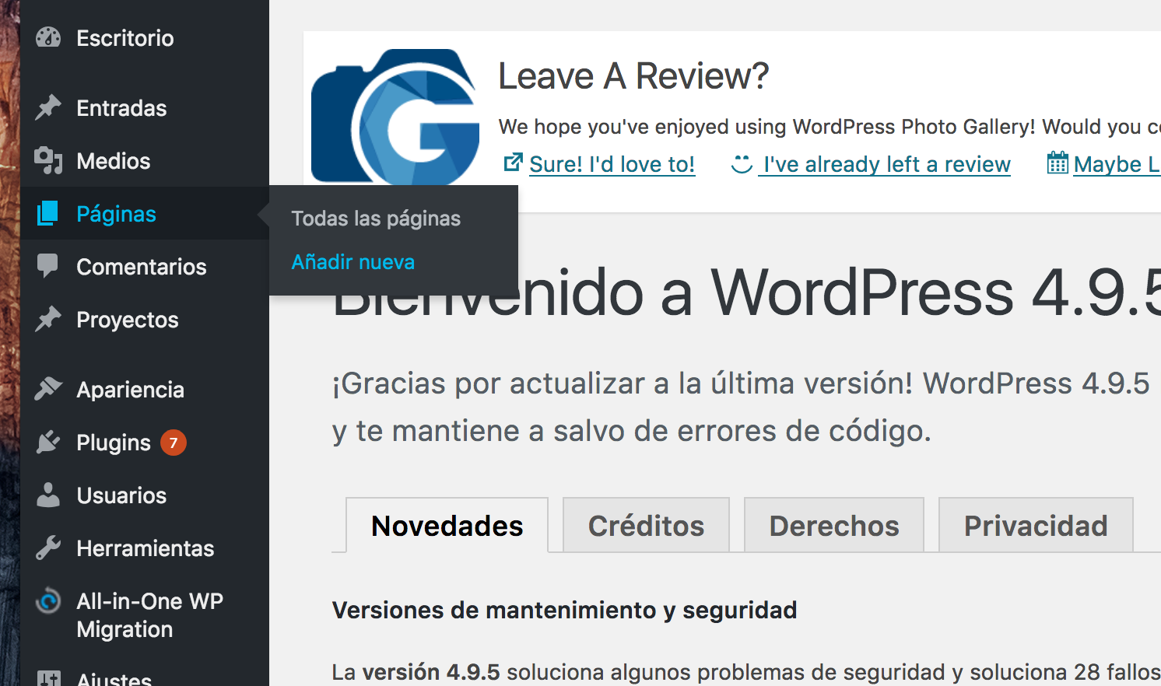
Task: Click the Plugins plug icon
Action: click(x=48, y=442)
